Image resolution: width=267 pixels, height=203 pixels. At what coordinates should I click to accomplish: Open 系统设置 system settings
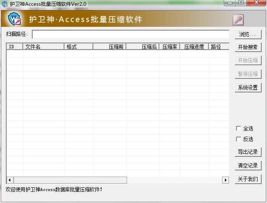(248, 87)
